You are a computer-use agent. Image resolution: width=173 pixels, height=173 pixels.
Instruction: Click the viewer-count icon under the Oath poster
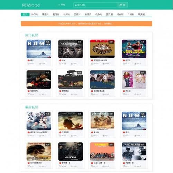pyautogui.click(x=72, y=166)
